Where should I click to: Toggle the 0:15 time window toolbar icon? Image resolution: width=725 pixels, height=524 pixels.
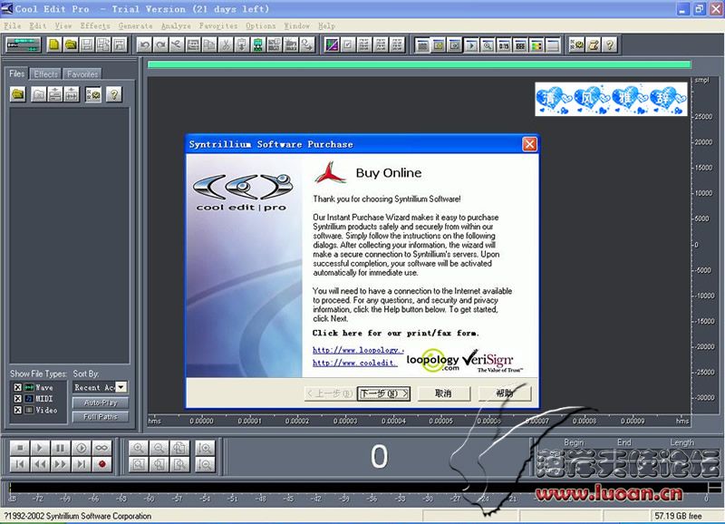click(x=504, y=45)
